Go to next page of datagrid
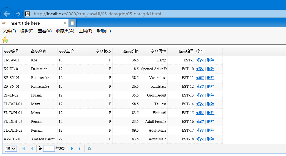Viewport: 286px width, 156px height. coord(72,149)
